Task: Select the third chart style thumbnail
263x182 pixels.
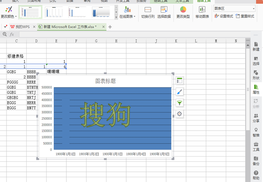Action: [77, 12]
